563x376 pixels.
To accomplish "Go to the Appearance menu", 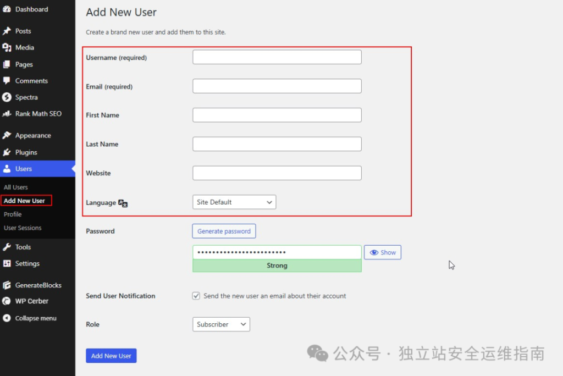I will tap(38, 135).
